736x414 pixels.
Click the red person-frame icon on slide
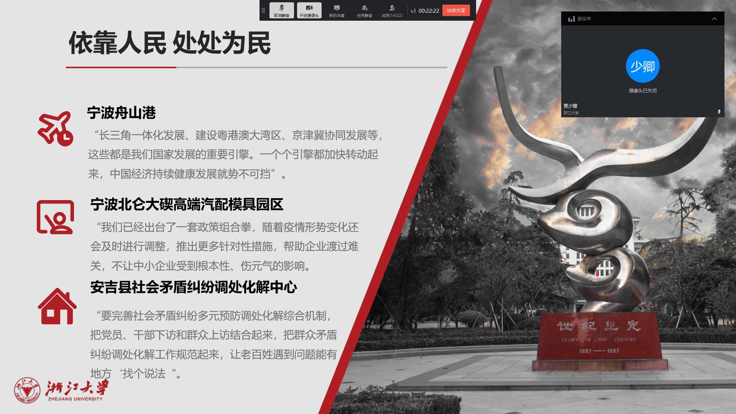point(56,217)
